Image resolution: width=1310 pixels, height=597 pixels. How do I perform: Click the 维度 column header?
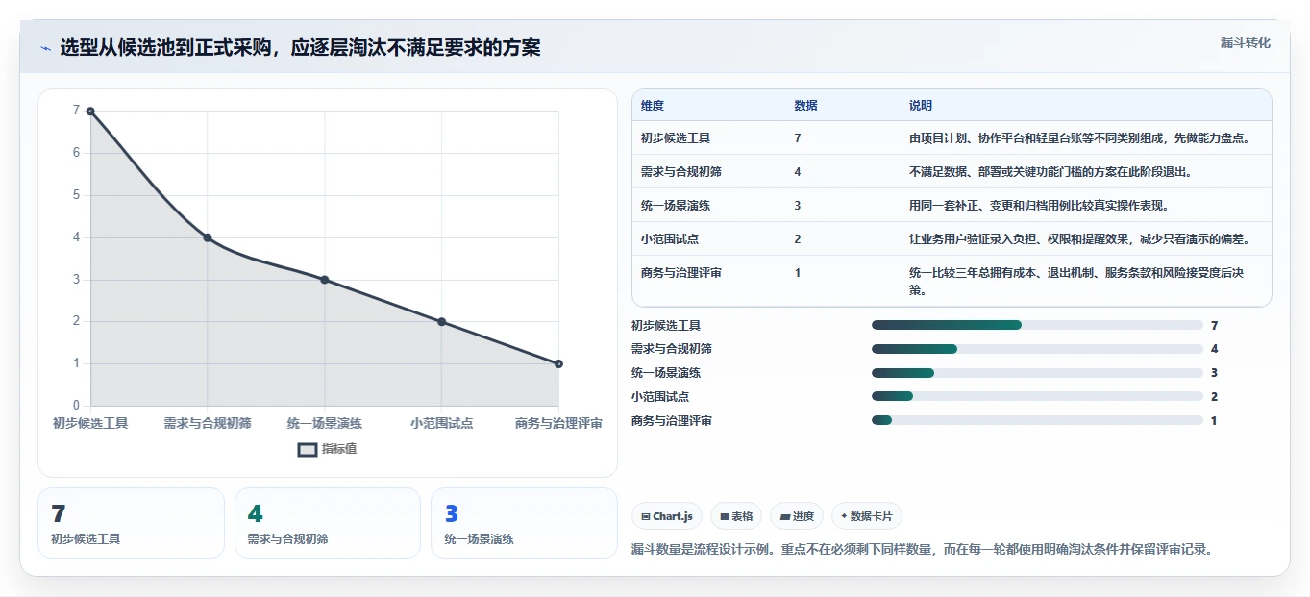pyautogui.click(x=653, y=106)
